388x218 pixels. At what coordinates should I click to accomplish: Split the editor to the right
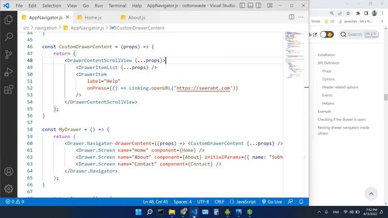tap(292, 17)
